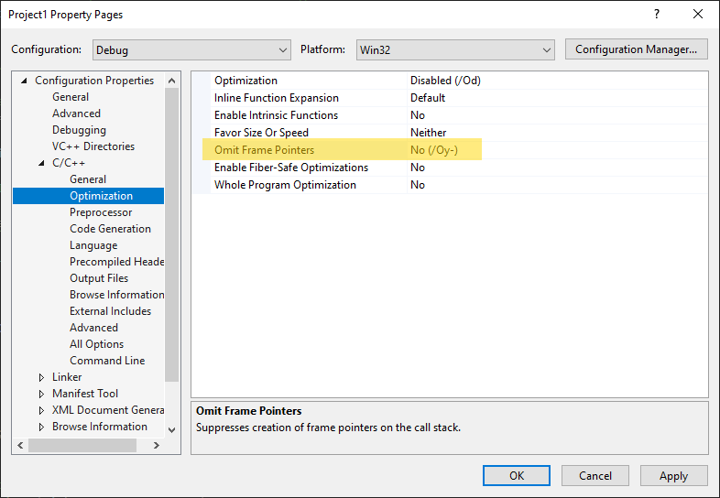This screenshot has width=720, height=498.
Task: Open the Platform dropdown
Action: coord(454,49)
